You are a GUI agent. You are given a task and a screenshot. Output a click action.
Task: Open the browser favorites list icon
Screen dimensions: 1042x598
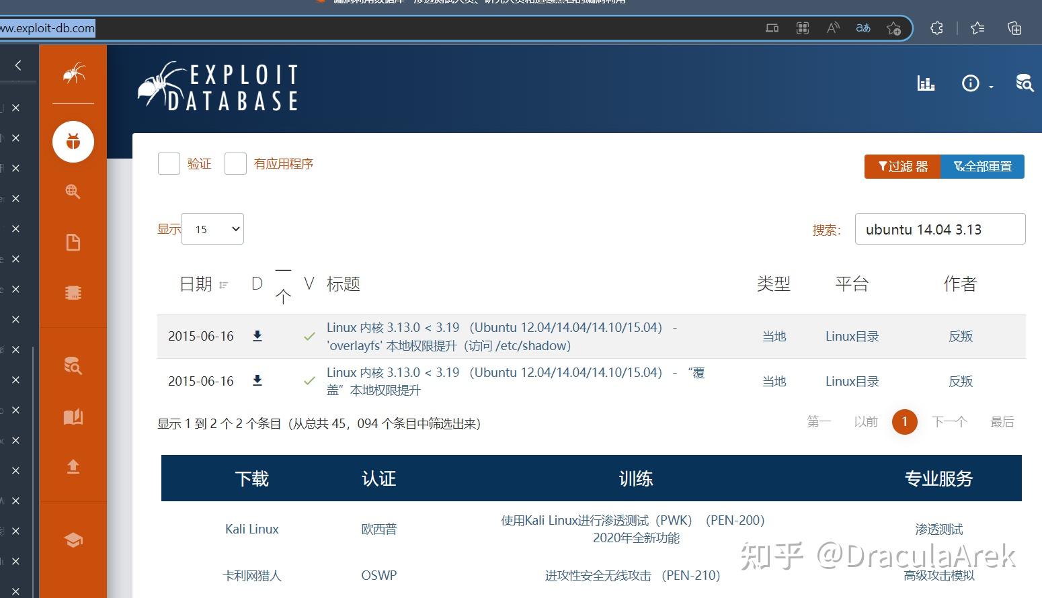[977, 28]
